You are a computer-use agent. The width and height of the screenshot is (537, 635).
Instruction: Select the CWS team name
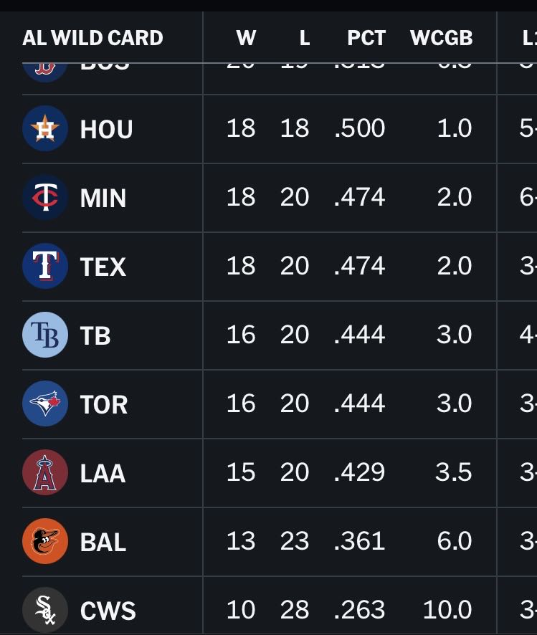[x=108, y=611]
